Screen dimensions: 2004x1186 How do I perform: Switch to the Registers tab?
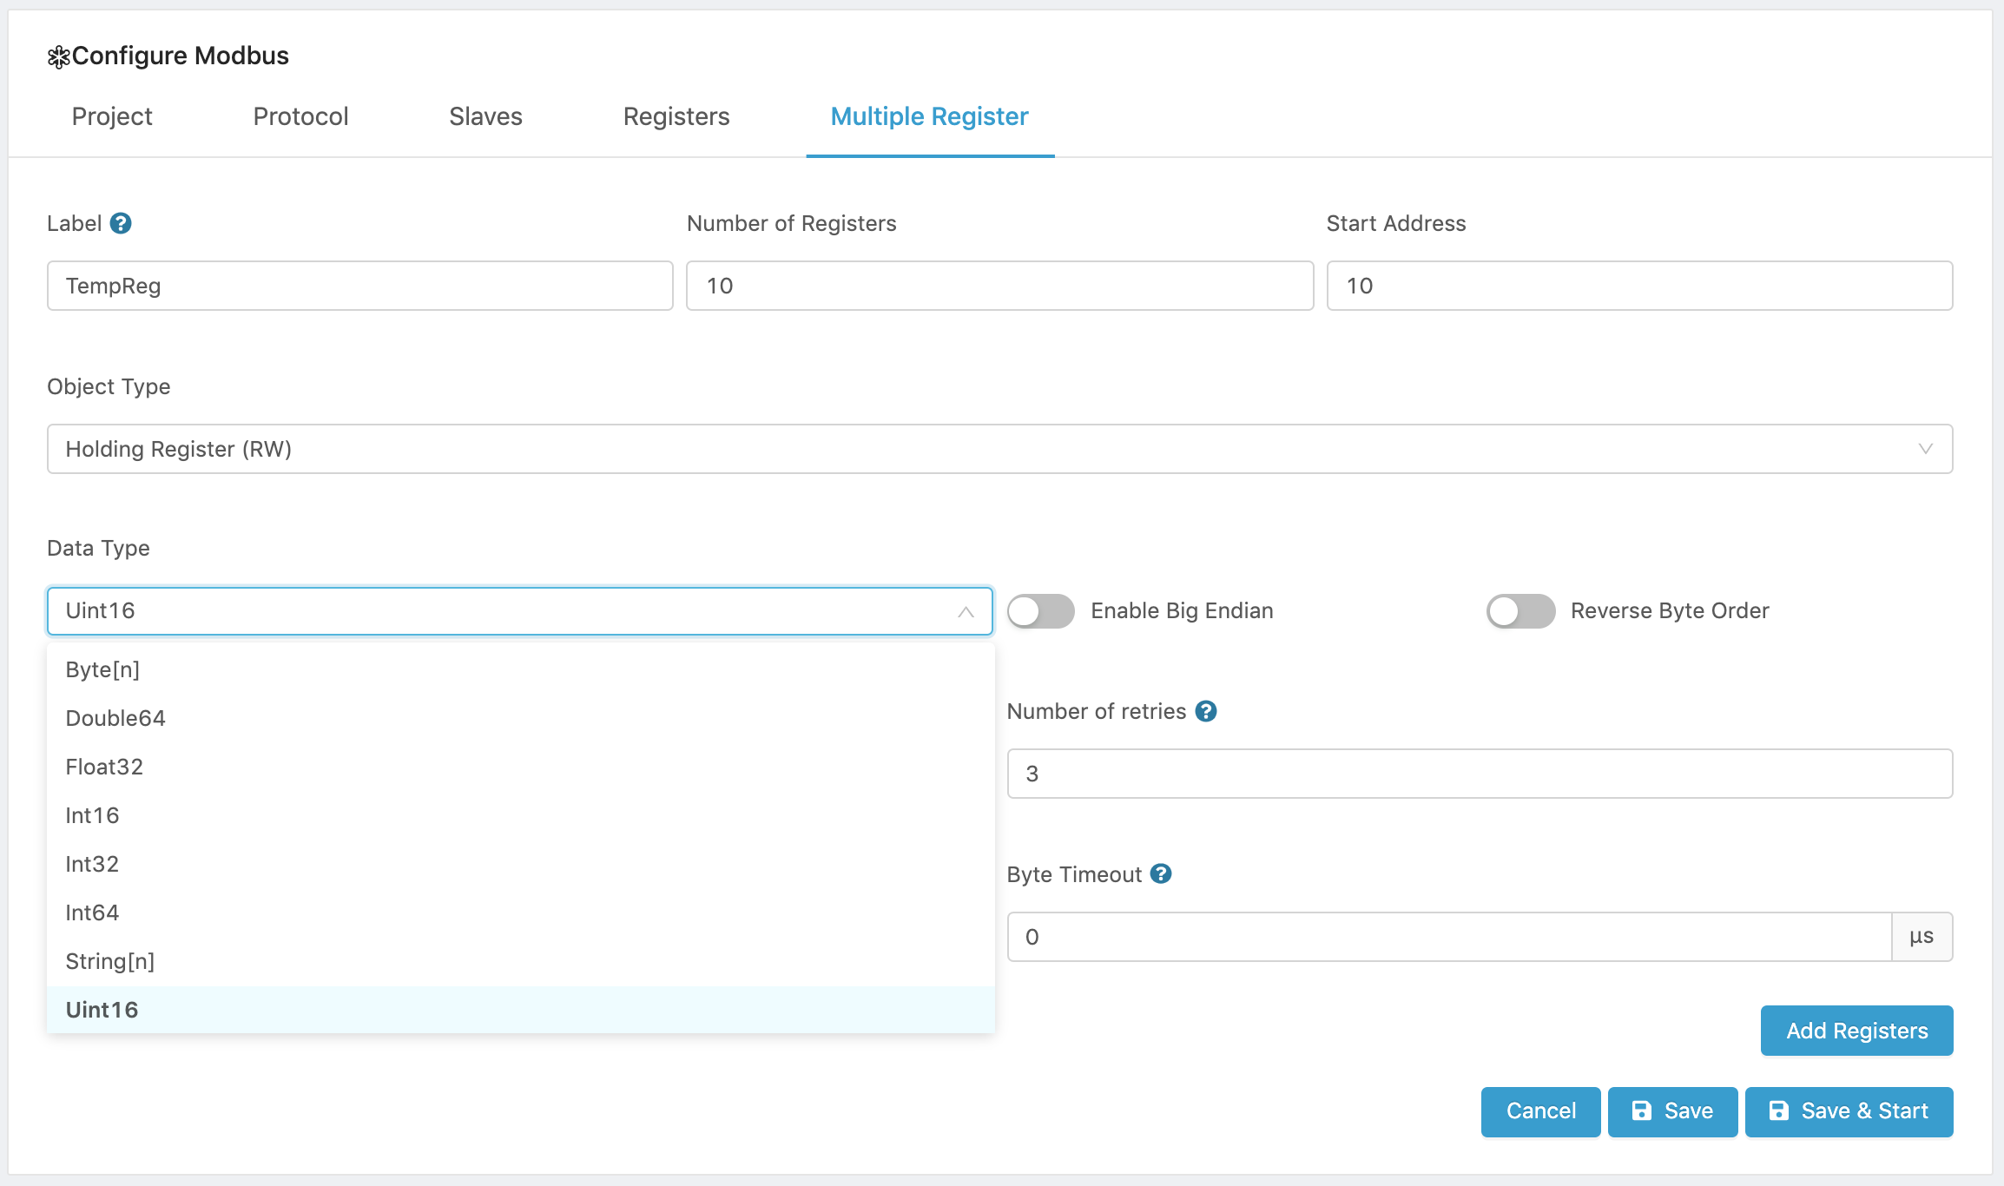676,116
